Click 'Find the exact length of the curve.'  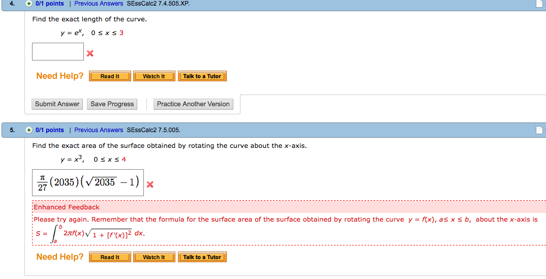(x=89, y=19)
